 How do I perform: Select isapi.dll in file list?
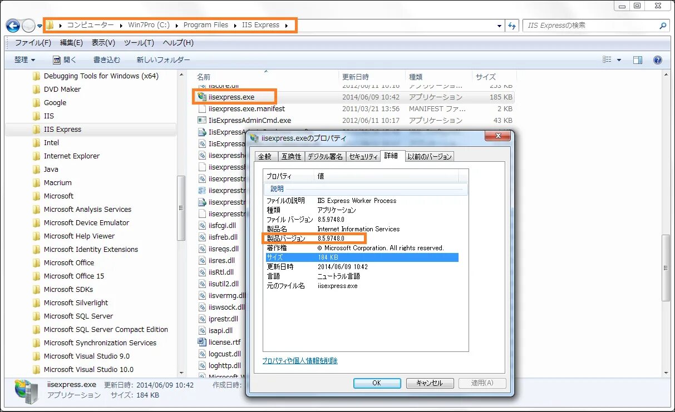[x=220, y=331]
